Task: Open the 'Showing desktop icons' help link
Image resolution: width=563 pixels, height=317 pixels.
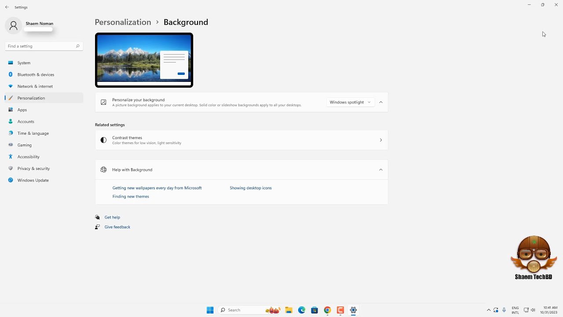Action: click(x=251, y=188)
